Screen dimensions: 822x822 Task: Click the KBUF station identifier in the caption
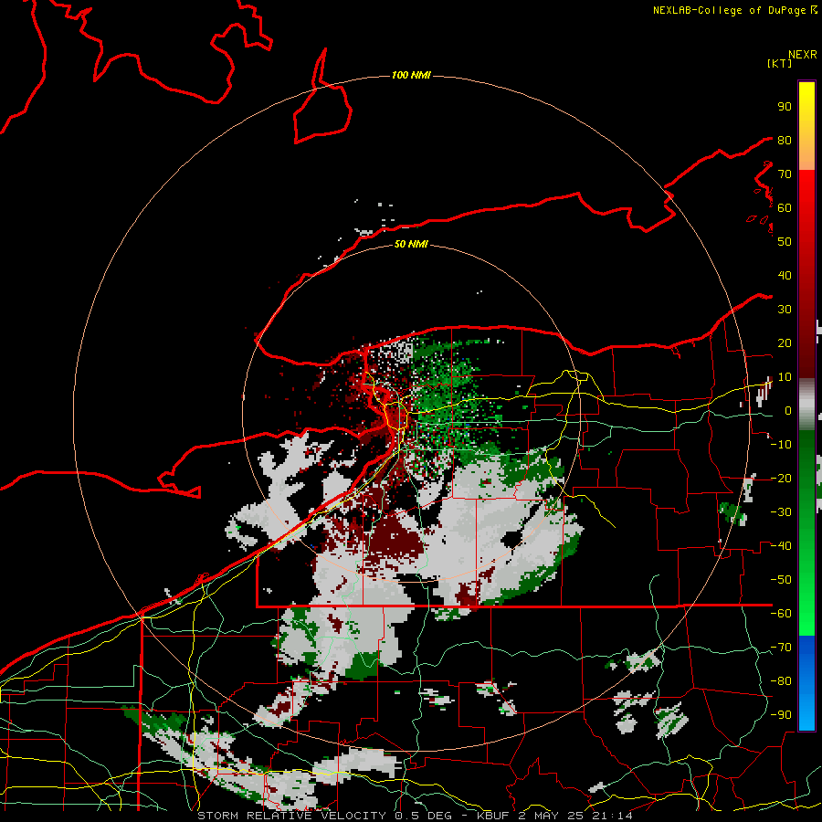tap(495, 816)
